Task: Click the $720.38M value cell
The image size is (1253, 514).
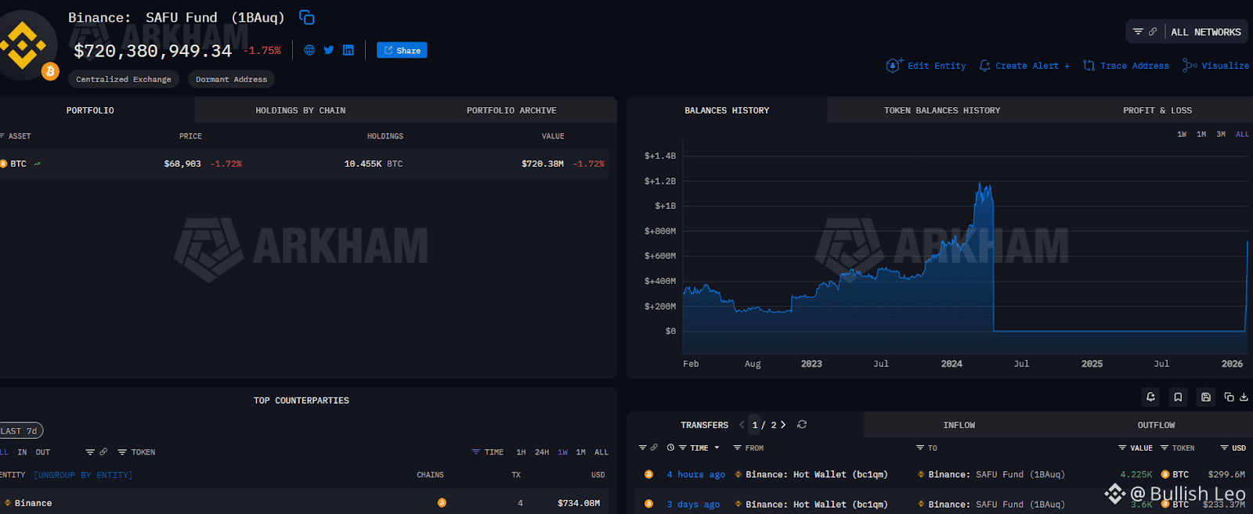Action: [x=543, y=164]
